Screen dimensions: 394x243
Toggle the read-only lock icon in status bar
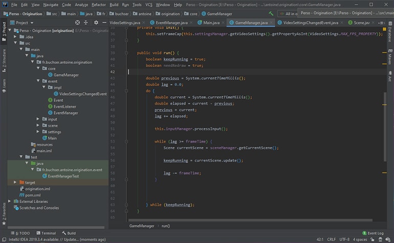(x=373, y=239)
